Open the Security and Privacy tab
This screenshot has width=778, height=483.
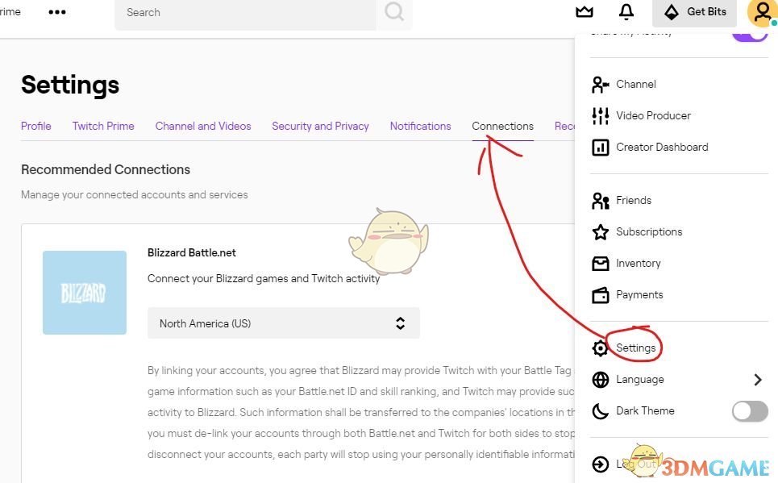pyautogui.click(x=321, y=126)
